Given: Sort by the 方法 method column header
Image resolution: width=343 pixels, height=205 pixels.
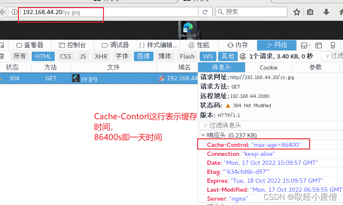Looking at the screenshot, I should [x=51, y=67].
